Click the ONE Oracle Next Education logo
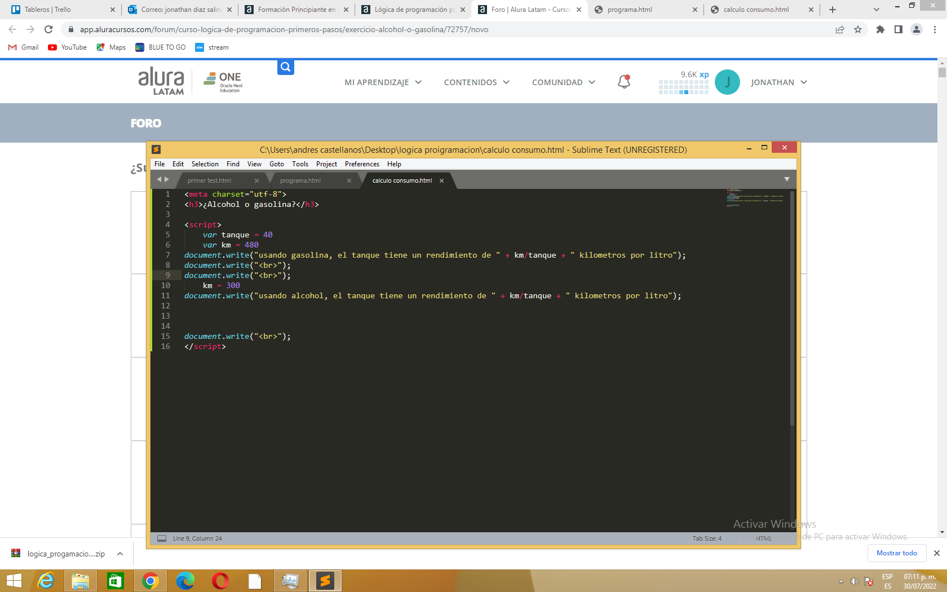 pyautogui.click(x=223, y=82)
